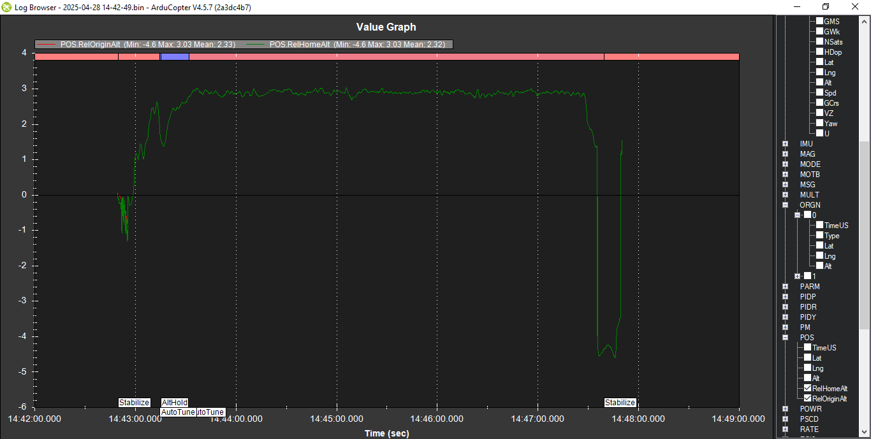Expand the PIDP node
This screenshot has height=439, width=871.
786,297
